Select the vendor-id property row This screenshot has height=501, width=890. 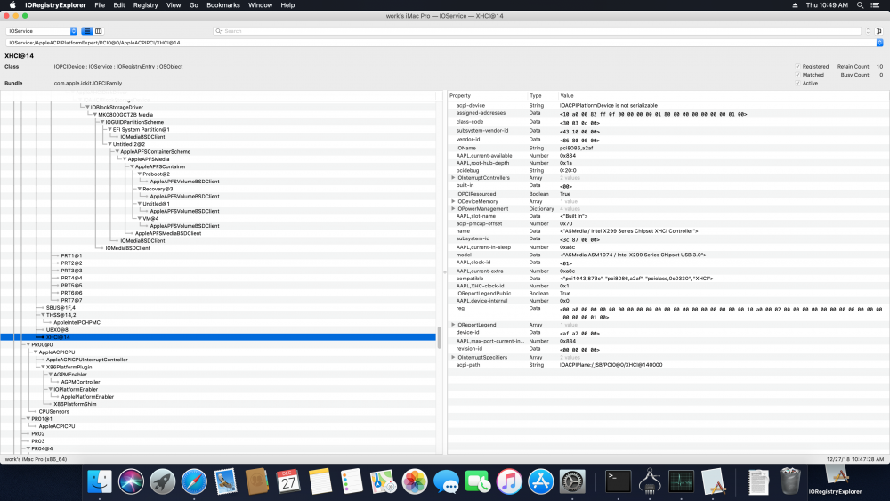(x=668, y=140)
